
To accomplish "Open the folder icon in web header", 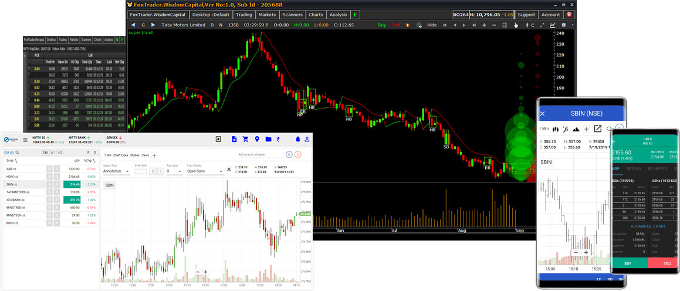I will click(x=268, y=139).
